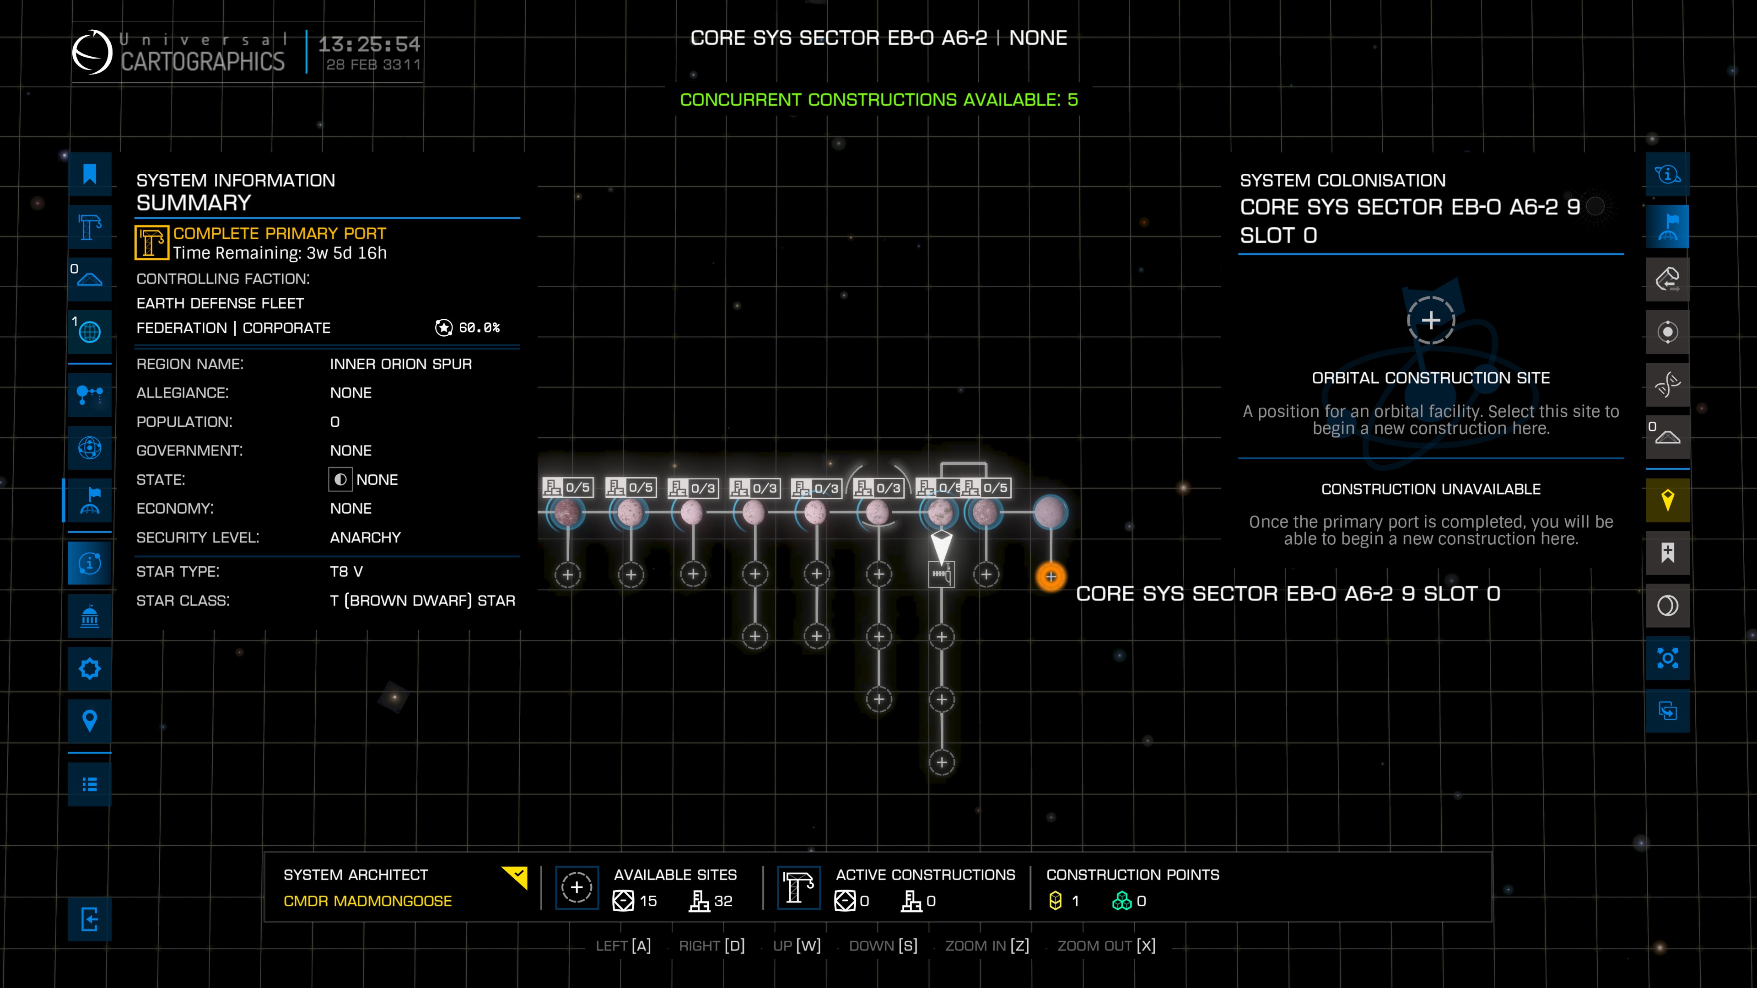
Task: Click the 60.0% influence star icon
Action: 443,328
